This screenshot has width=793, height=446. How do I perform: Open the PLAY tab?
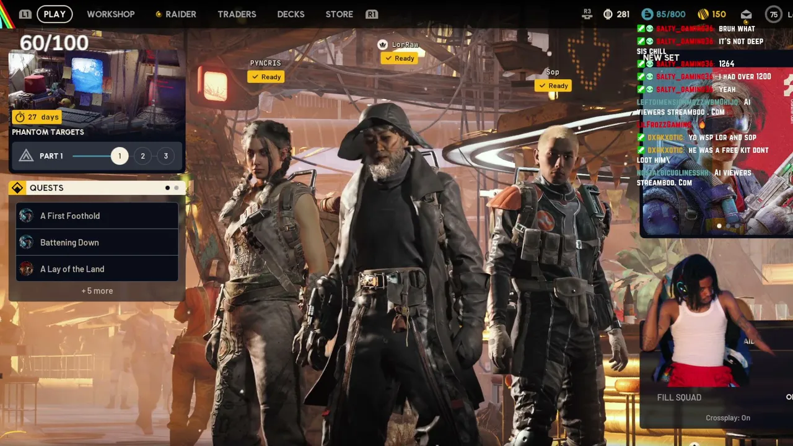(55, 14)
